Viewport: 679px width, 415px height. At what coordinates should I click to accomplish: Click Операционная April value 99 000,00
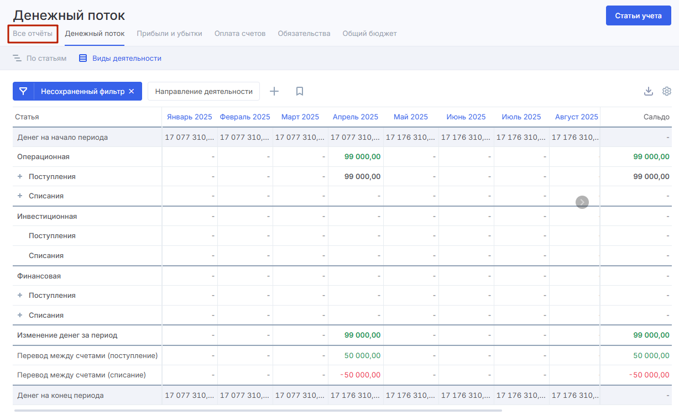click(362, 157)
